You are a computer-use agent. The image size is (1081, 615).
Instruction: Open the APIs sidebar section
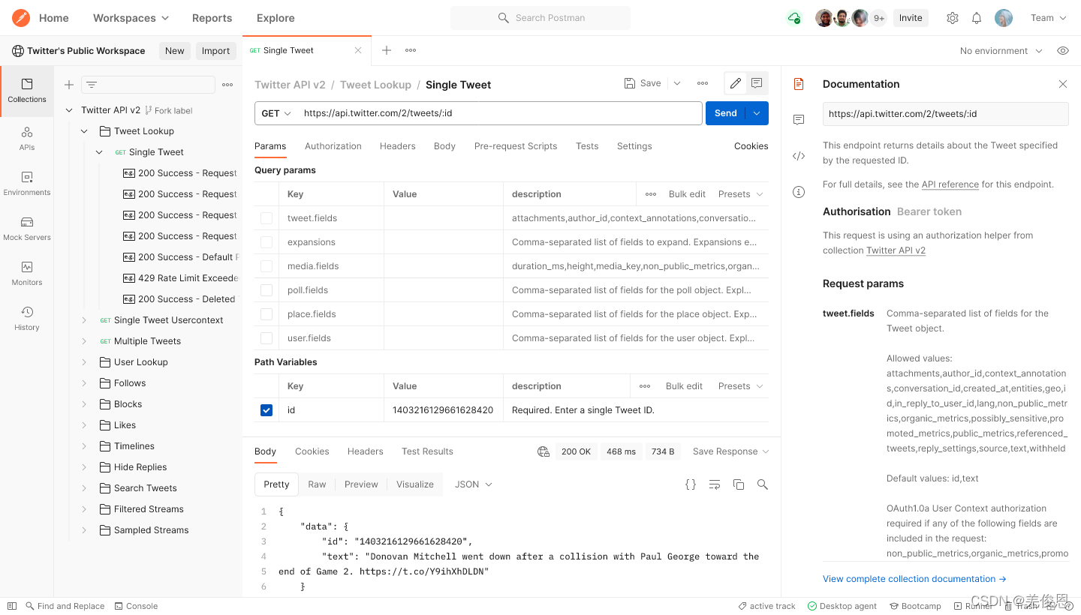27,139
